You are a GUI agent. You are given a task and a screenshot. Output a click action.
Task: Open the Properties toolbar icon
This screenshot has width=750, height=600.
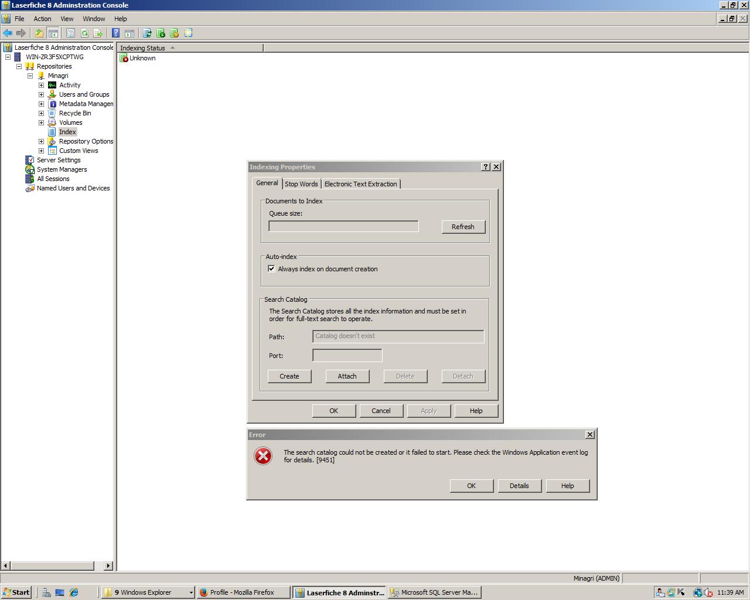click(70, 33)
